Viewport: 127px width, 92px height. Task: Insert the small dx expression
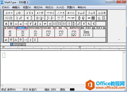6,40
